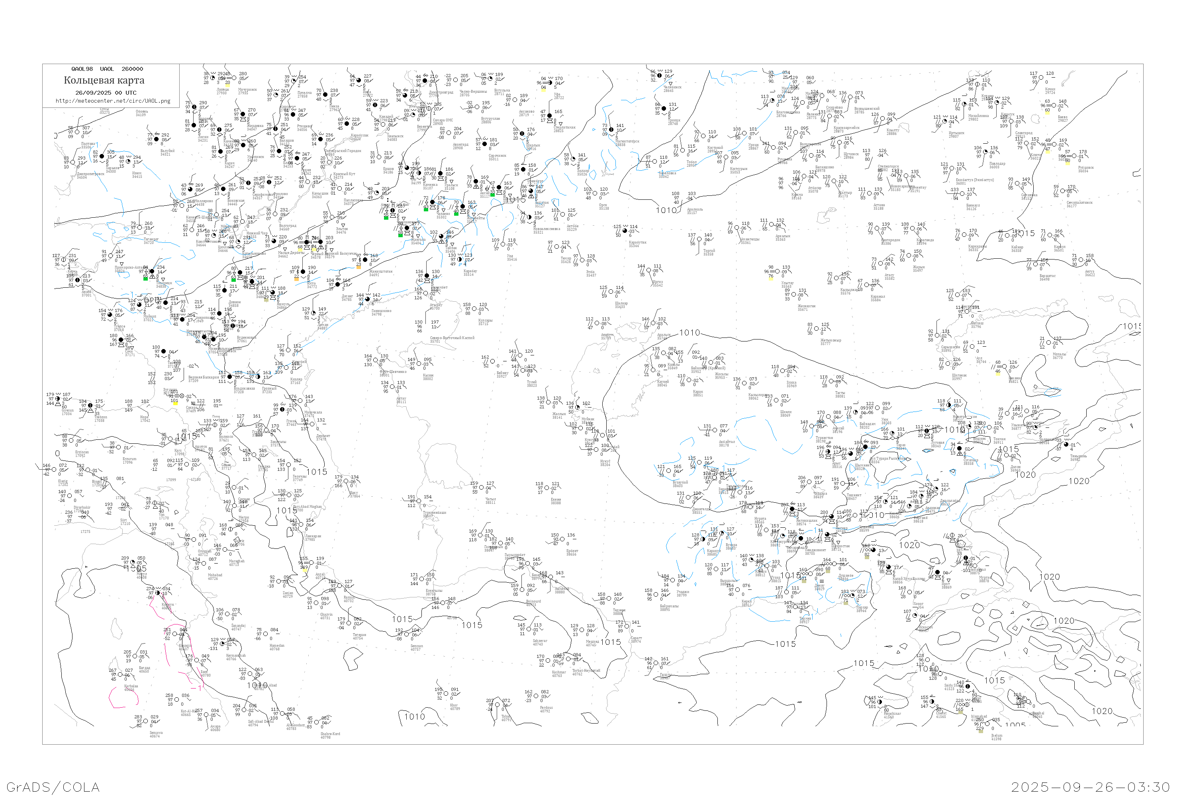Image resolution: width=1195 pixels, height=796 pixels.
Task: Click the empty sky circle above Днепропетровск
Action: click(73, 162)
